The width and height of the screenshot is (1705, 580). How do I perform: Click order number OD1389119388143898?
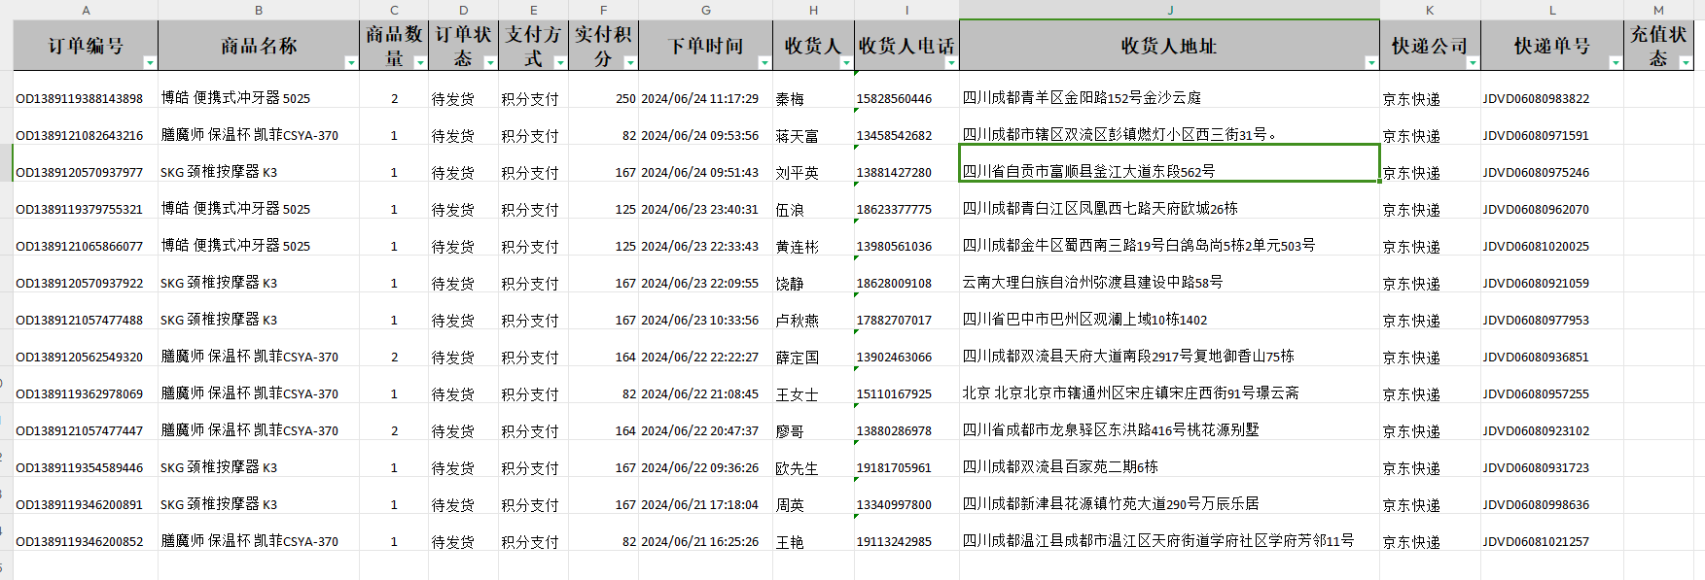80,99
